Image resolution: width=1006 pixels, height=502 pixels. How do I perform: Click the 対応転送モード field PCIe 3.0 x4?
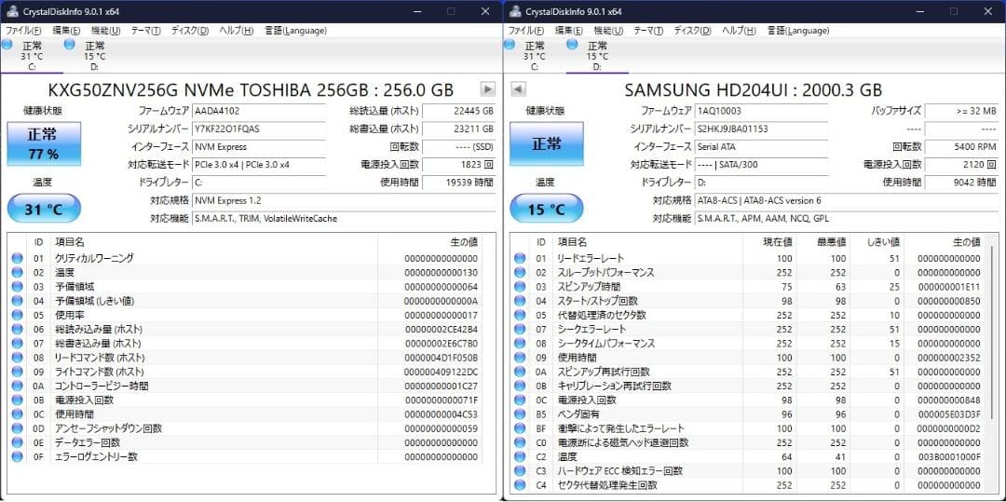259,165
